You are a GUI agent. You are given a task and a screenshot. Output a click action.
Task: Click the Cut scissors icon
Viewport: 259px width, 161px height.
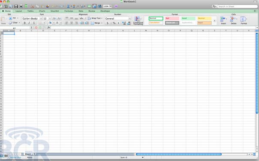click(x=33, y=6)
